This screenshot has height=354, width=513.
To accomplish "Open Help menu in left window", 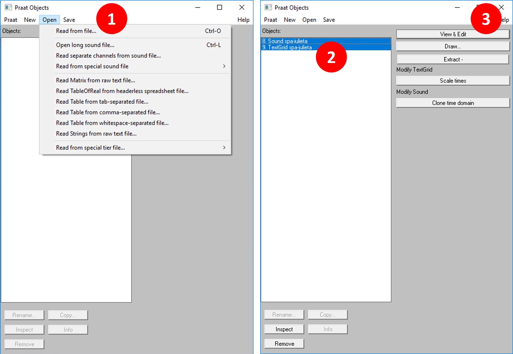I will coord(243,20).
